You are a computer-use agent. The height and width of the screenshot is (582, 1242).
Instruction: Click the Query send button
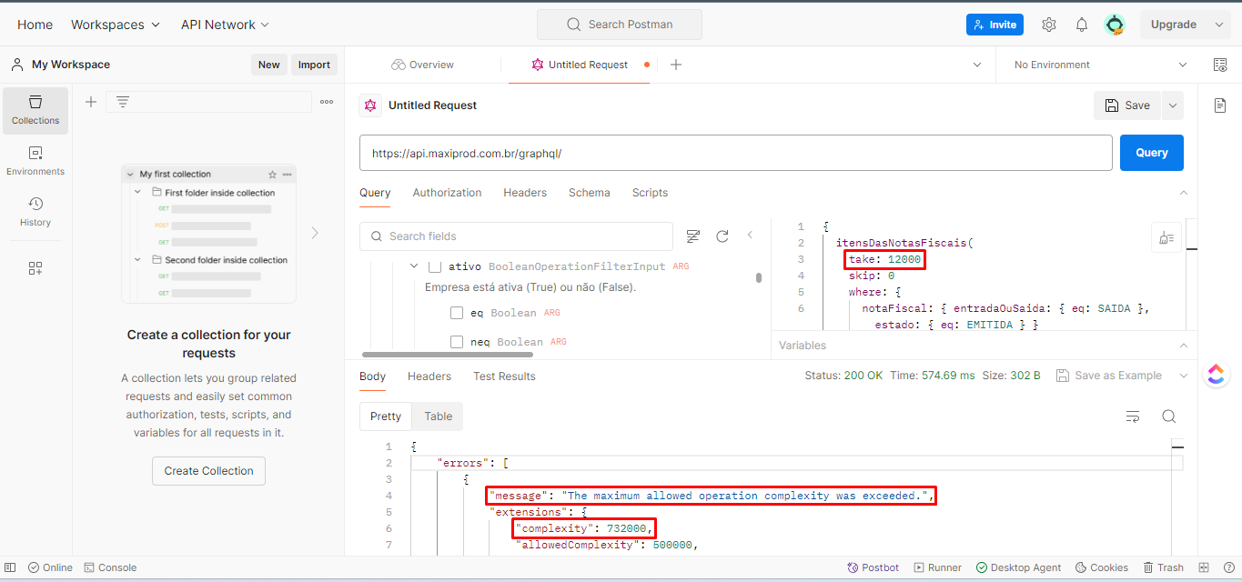click(x=1152, y=153)
